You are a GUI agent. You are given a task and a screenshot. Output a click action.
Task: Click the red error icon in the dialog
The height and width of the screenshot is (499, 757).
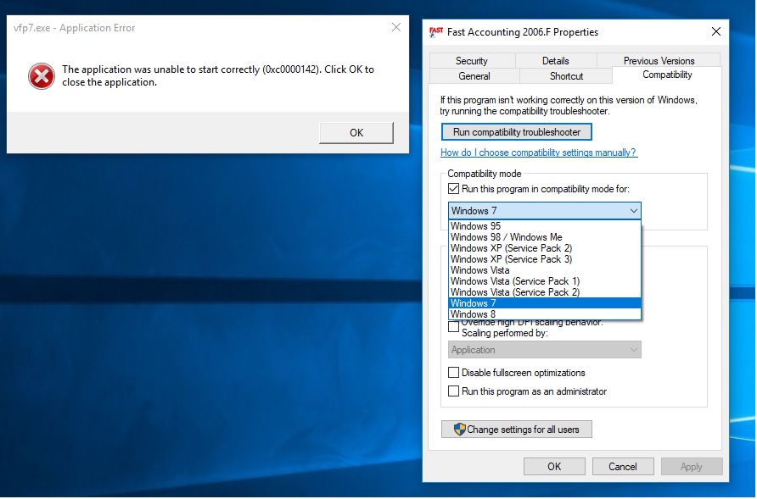41,76
